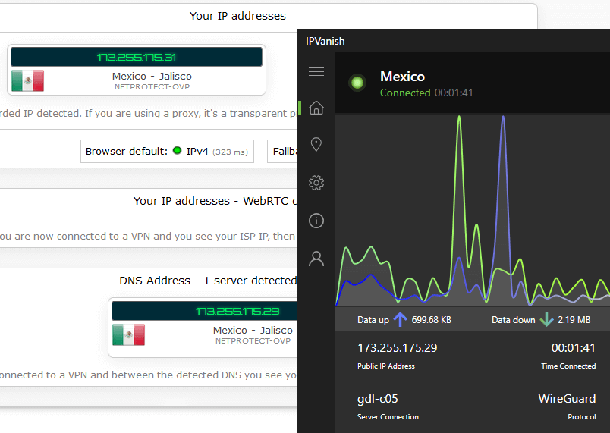Click the Your IP addresses heading

tap(237, 16)
